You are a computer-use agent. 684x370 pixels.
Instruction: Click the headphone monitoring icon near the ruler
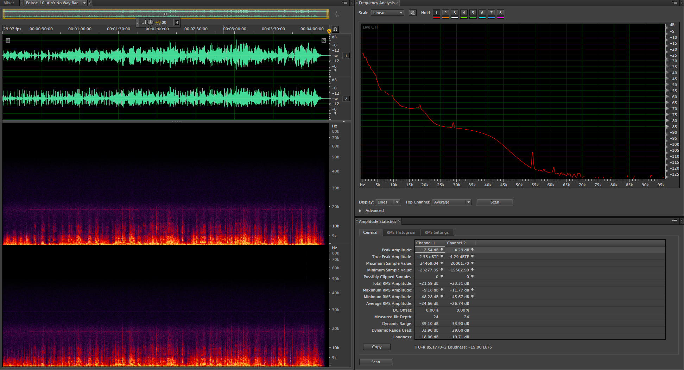[x=335, y=29]
